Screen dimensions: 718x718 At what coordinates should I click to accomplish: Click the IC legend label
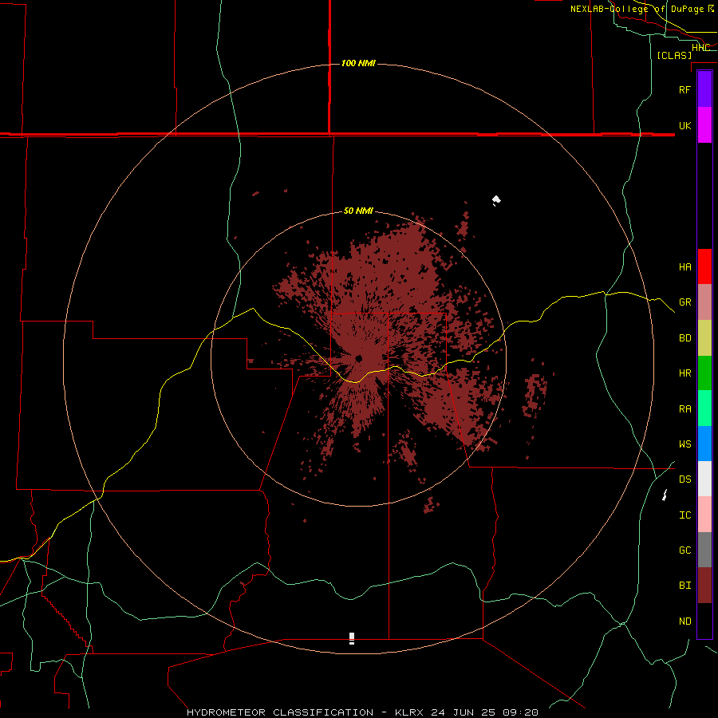[x=684, y=515]
